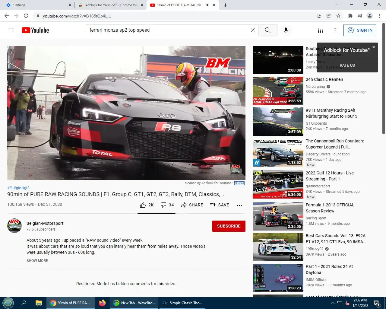Viewport: 386px width, 309px height.
Task: Click the Adblock Share link
Action: click(x=239, y=183)
